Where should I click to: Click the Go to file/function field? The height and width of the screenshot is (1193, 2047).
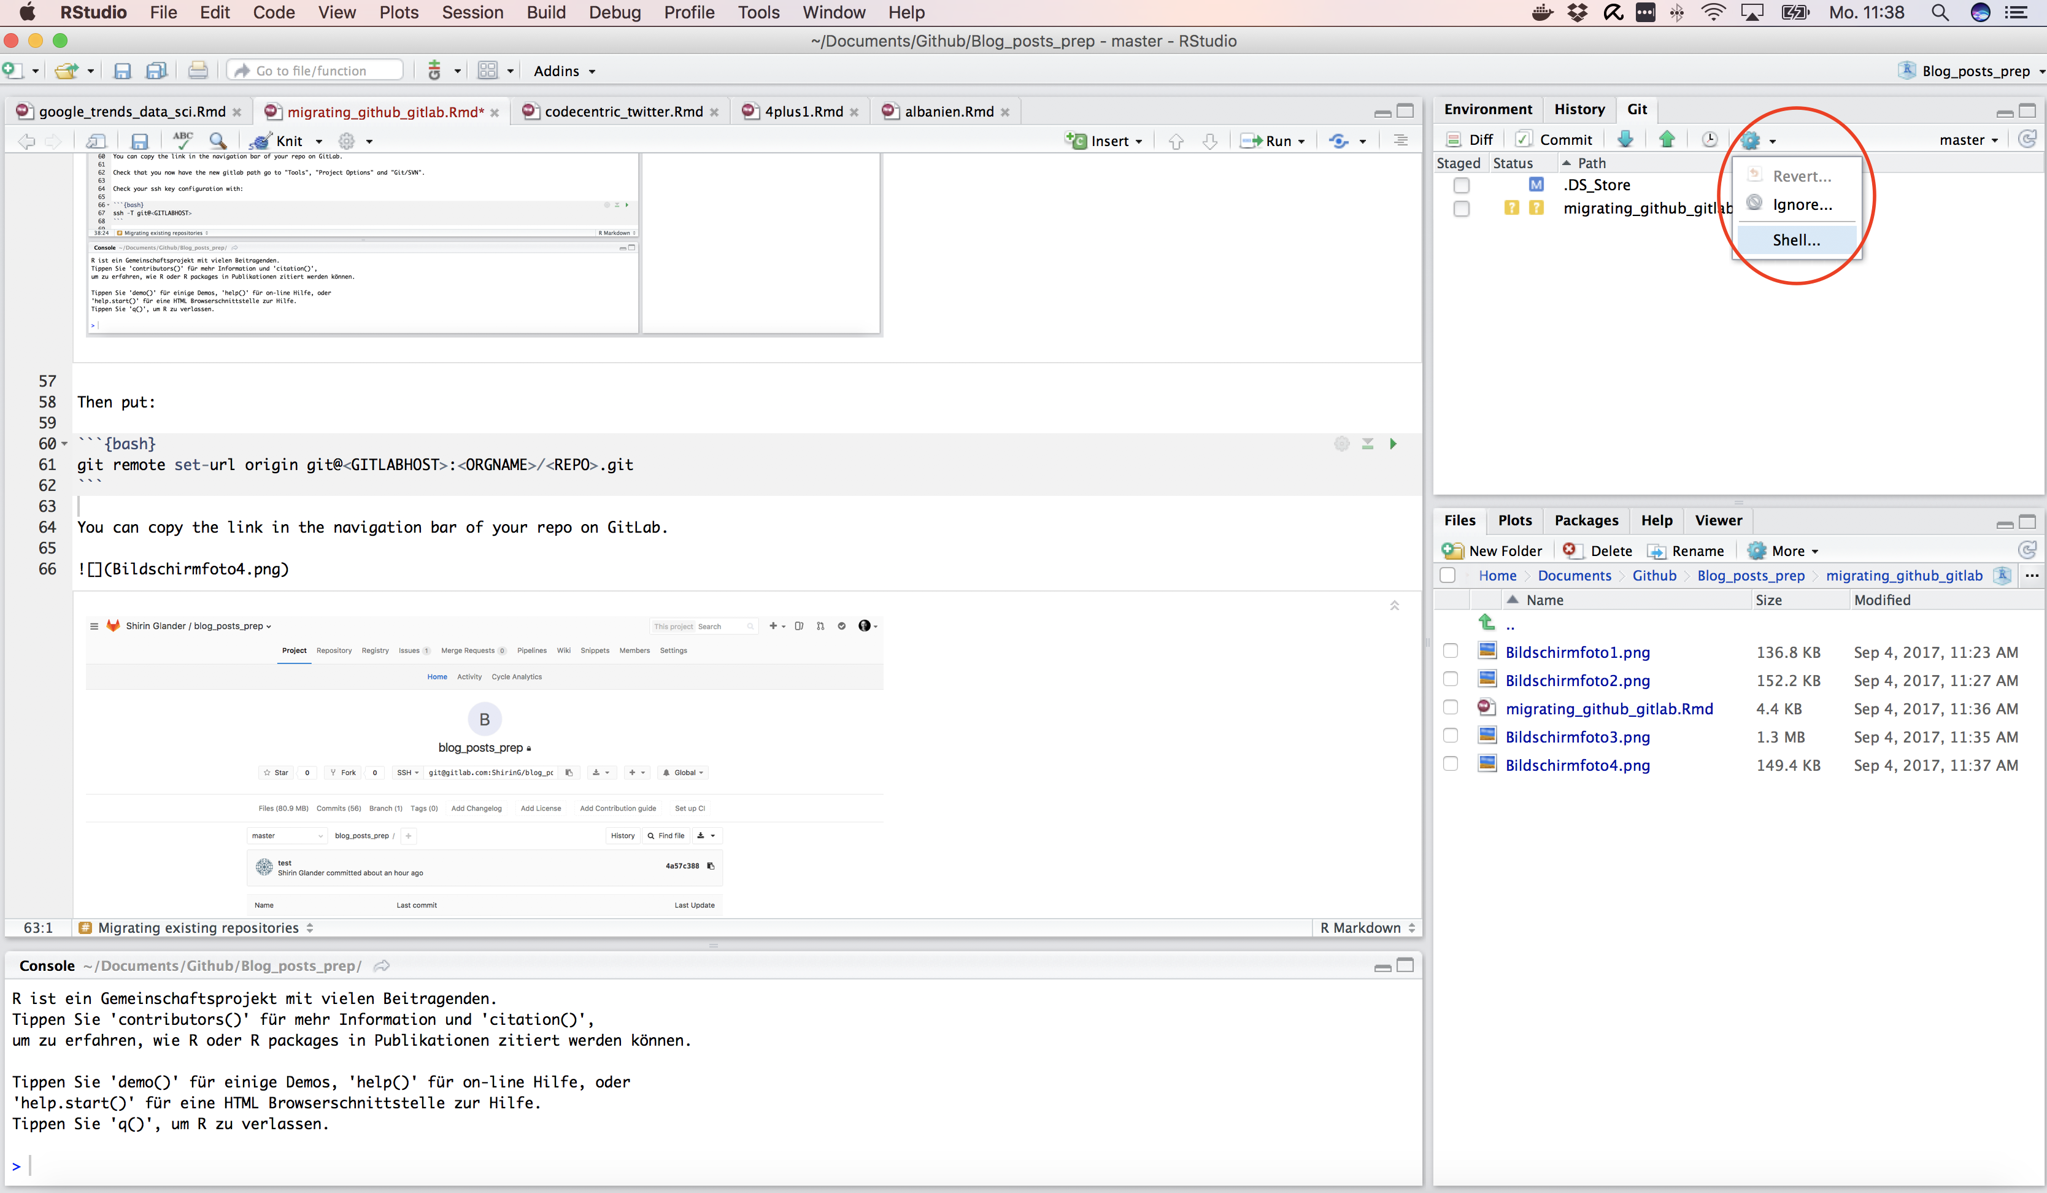(x=316, y=71)
